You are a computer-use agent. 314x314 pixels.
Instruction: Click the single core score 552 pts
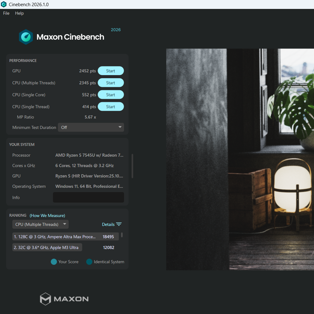[x=89, y=95]
